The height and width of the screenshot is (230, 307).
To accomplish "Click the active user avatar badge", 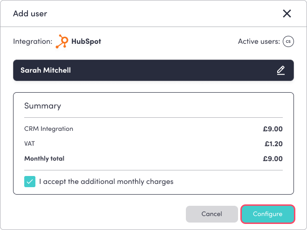I will 288,41.
